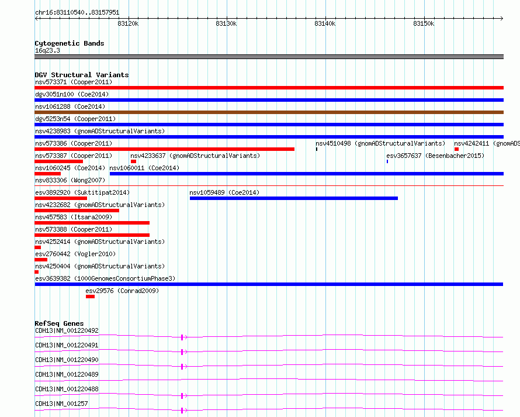This screenshot has width=520, height=417.
Task: Click the red esv3892920 variant bar
Action: pyautogui.click(x=61, y=198)
